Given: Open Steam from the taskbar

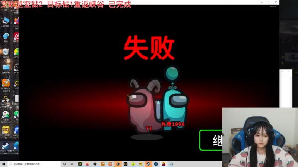Looking at the screenshot, I should 148,164.
